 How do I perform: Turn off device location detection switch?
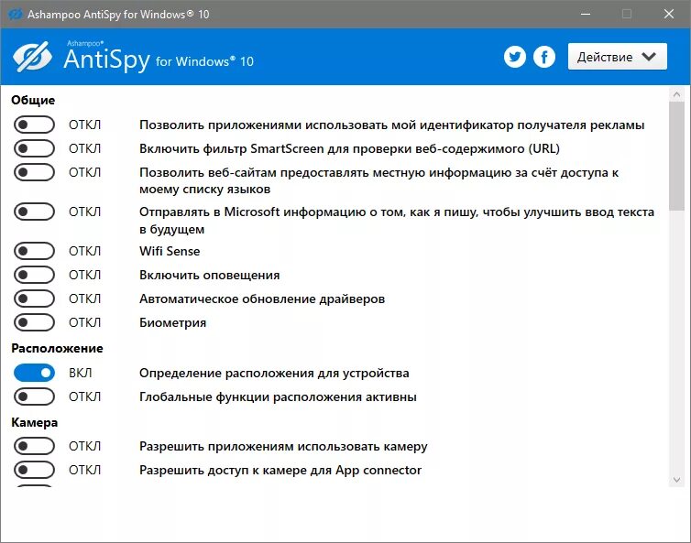[x=34, y=373]
